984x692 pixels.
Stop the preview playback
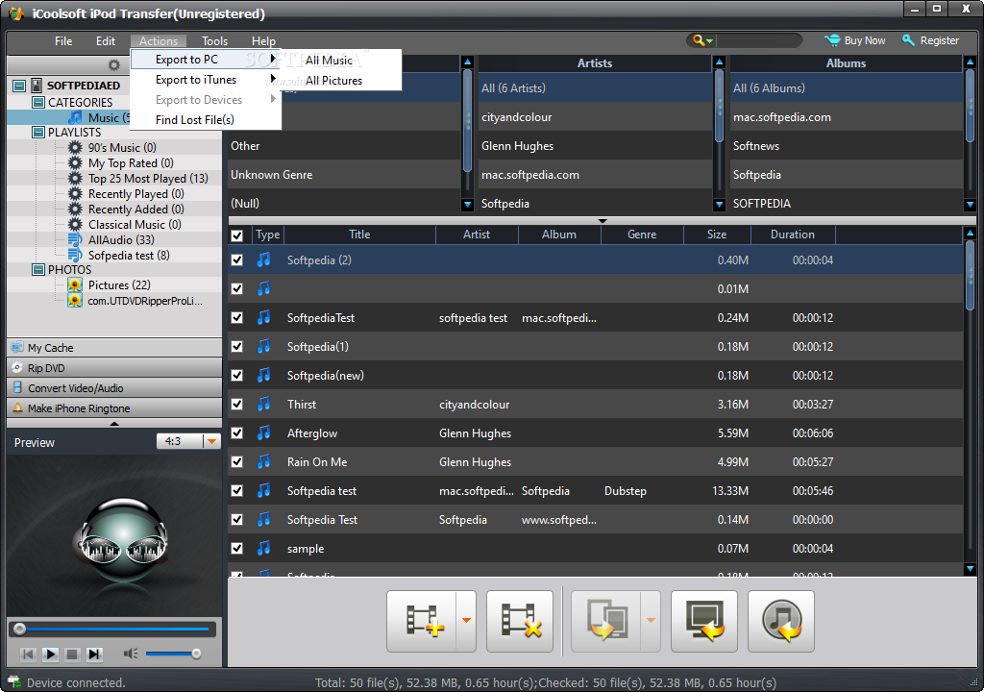72,655
